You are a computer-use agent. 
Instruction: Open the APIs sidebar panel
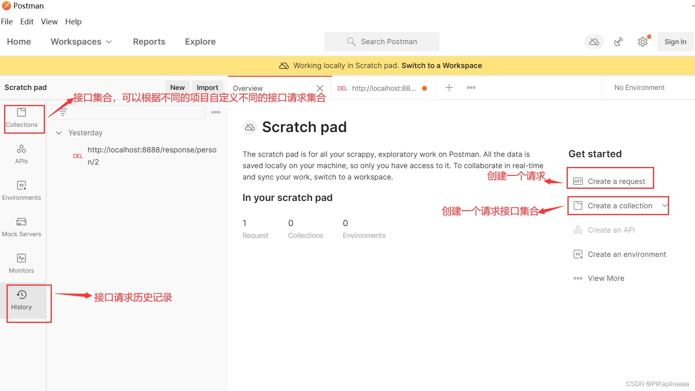(21, 154)
